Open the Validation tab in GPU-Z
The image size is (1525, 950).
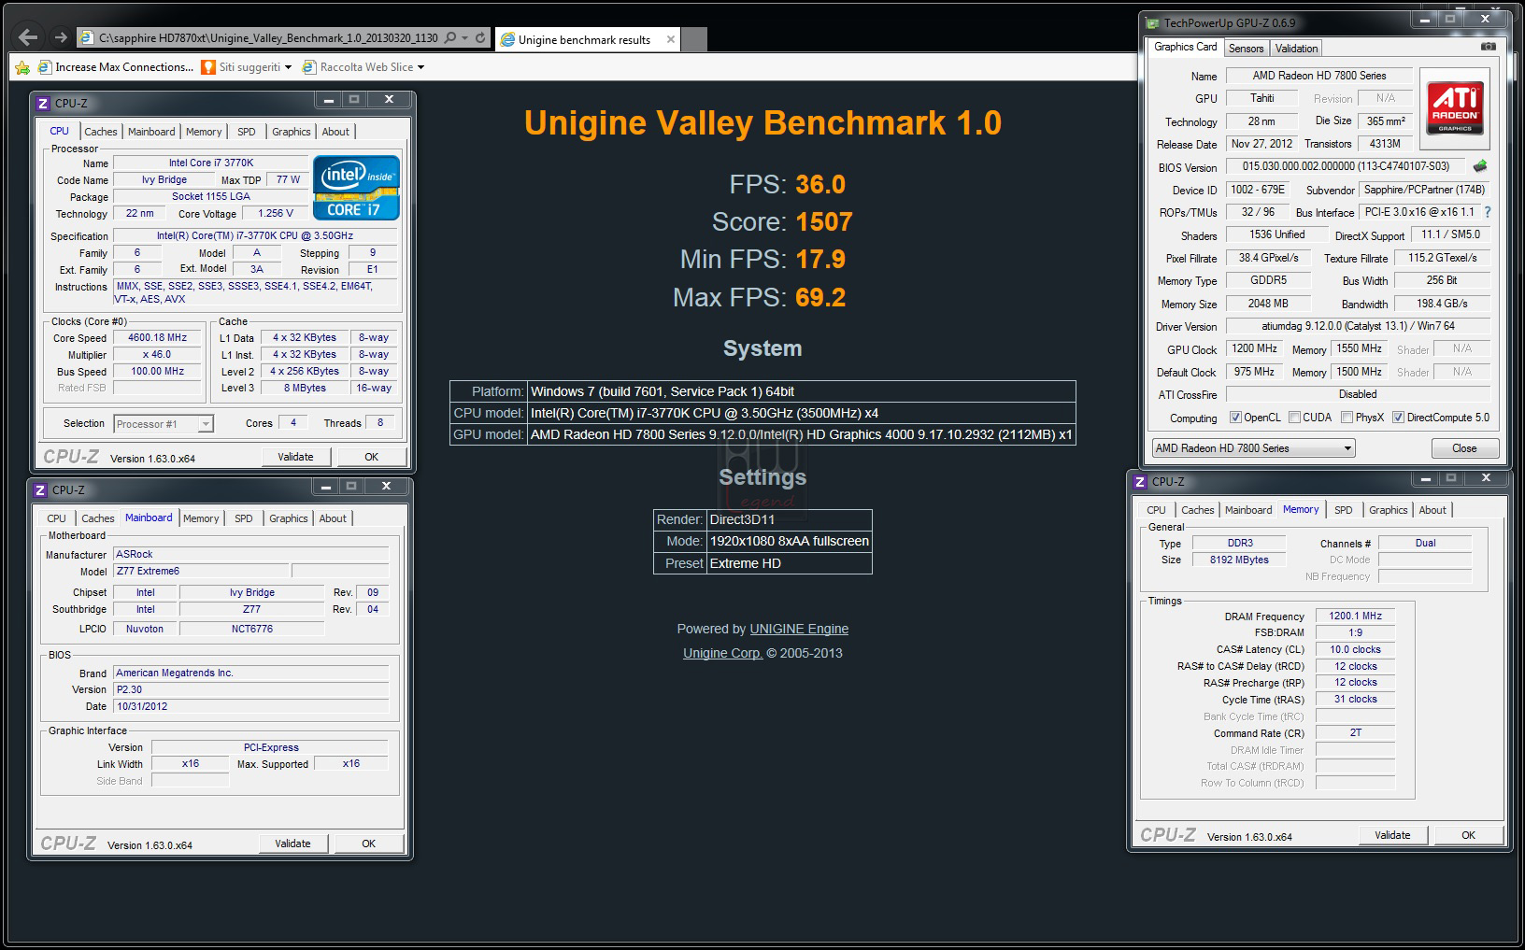point(1296,49)
